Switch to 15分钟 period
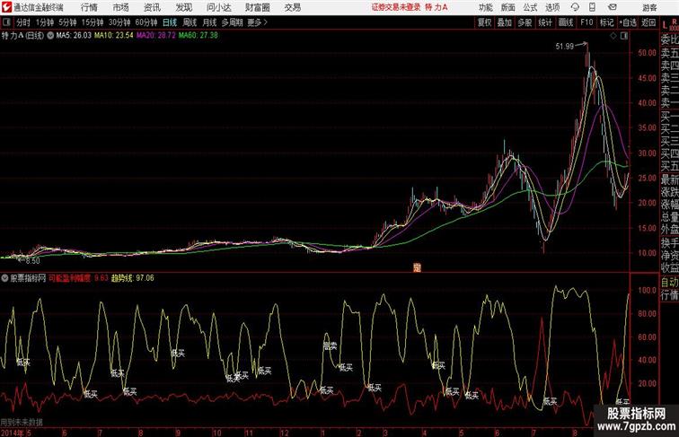 coord(93,22)
